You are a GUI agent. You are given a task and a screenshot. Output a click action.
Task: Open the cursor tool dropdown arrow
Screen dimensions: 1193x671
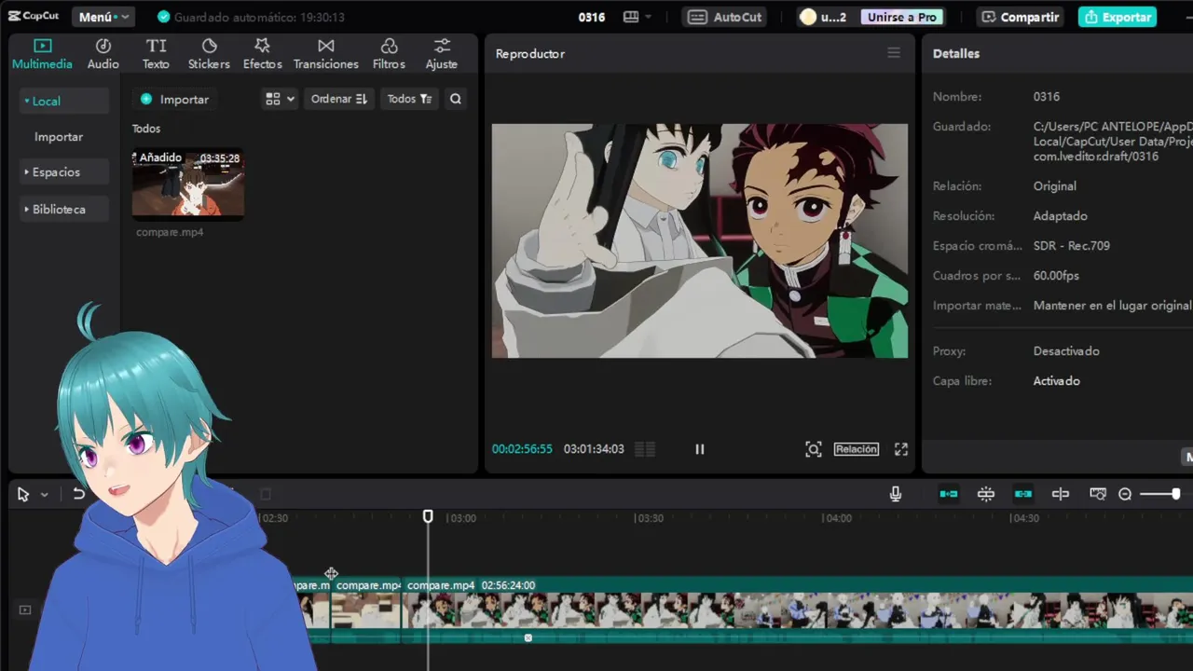click(x=44, y=495)
